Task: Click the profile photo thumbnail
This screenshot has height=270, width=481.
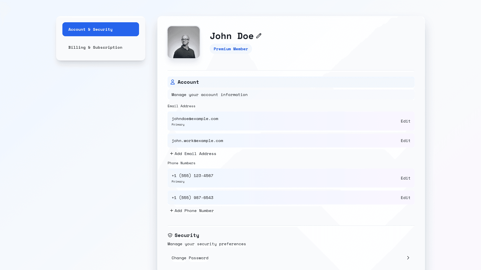Action: (183, 42)
